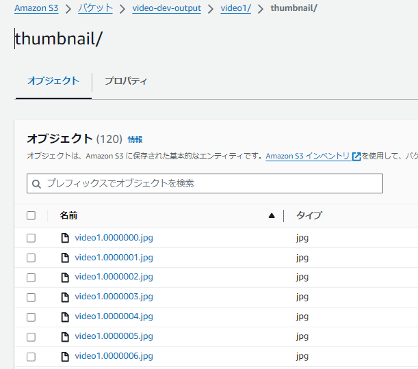
Task: Select the オブジェクト tab
Action: click(53, 81)
